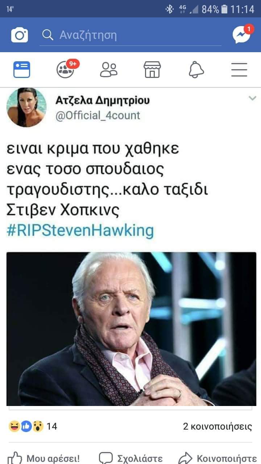Screen dimensions: 261x464
Task: View 2 κοινοποιήσεις shares
Action: (217, 426)
